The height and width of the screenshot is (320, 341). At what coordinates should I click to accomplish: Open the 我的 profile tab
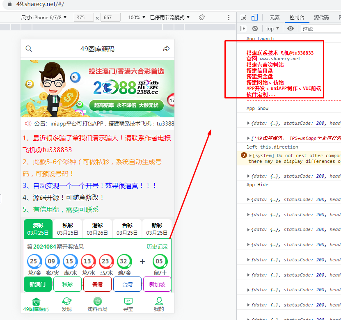click(159, 304)
